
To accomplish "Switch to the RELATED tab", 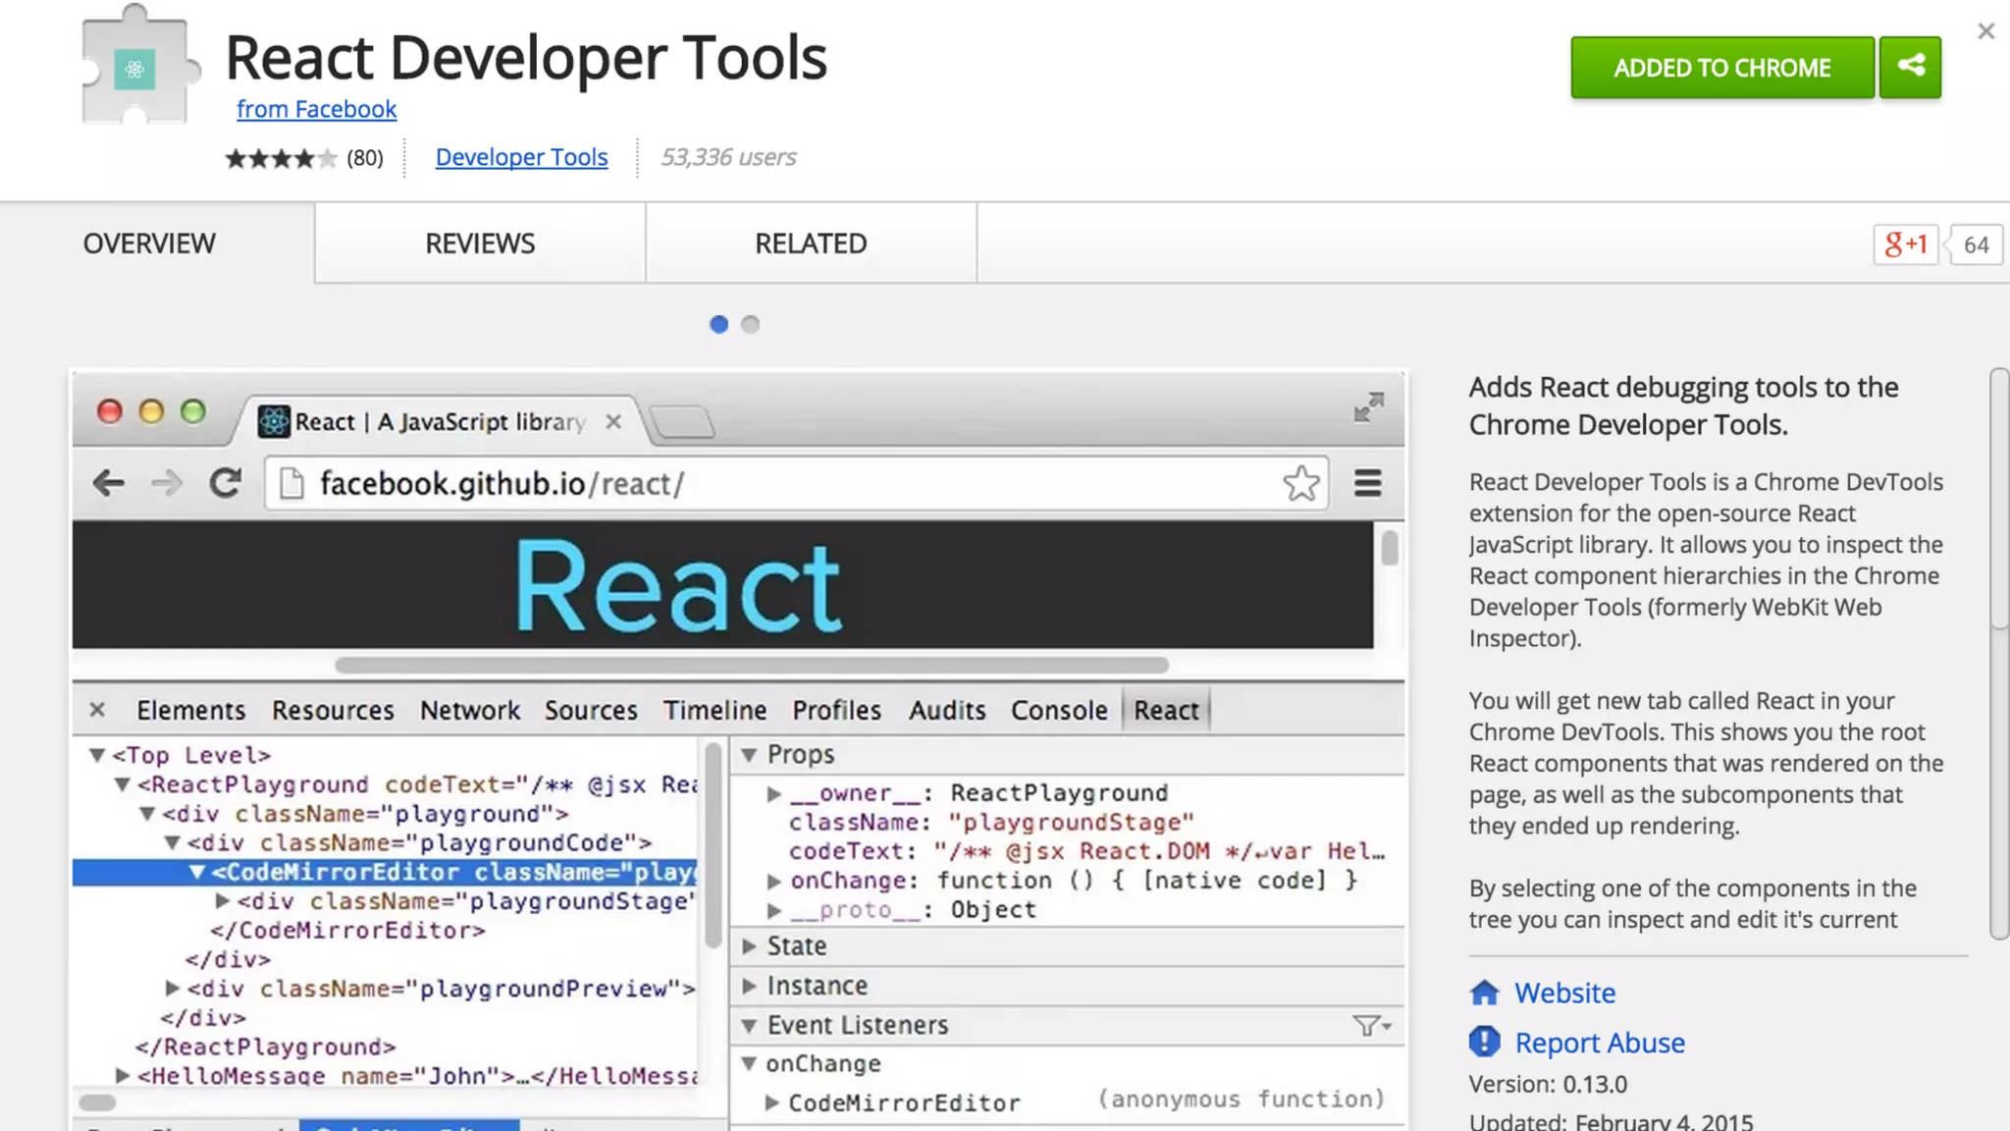I will click(811, 243).
